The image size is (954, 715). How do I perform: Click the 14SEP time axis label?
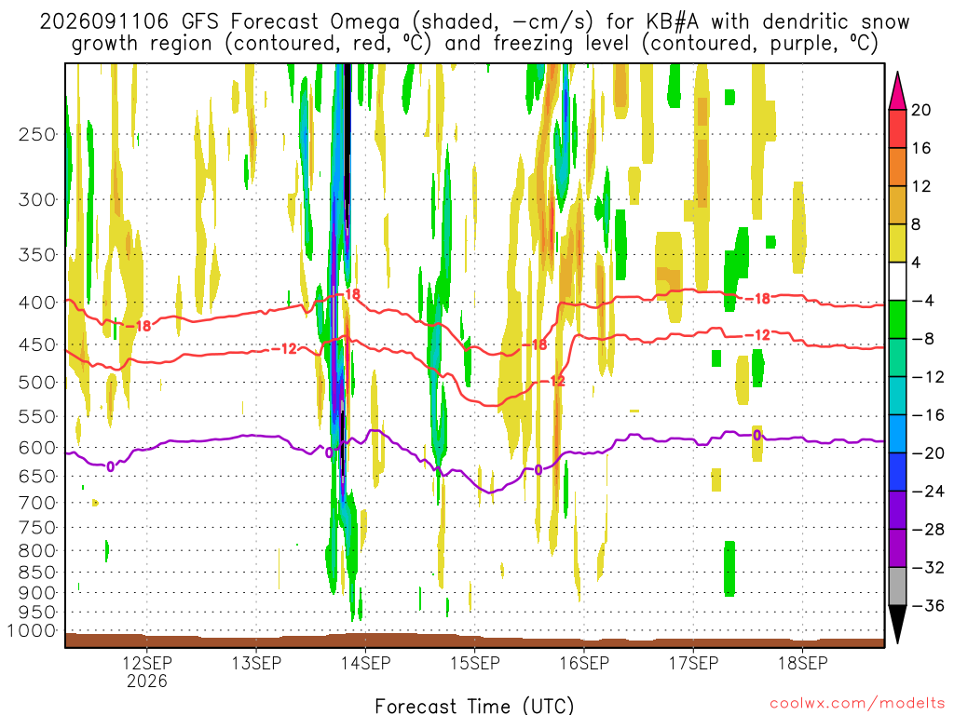click(x=365, y=663)
